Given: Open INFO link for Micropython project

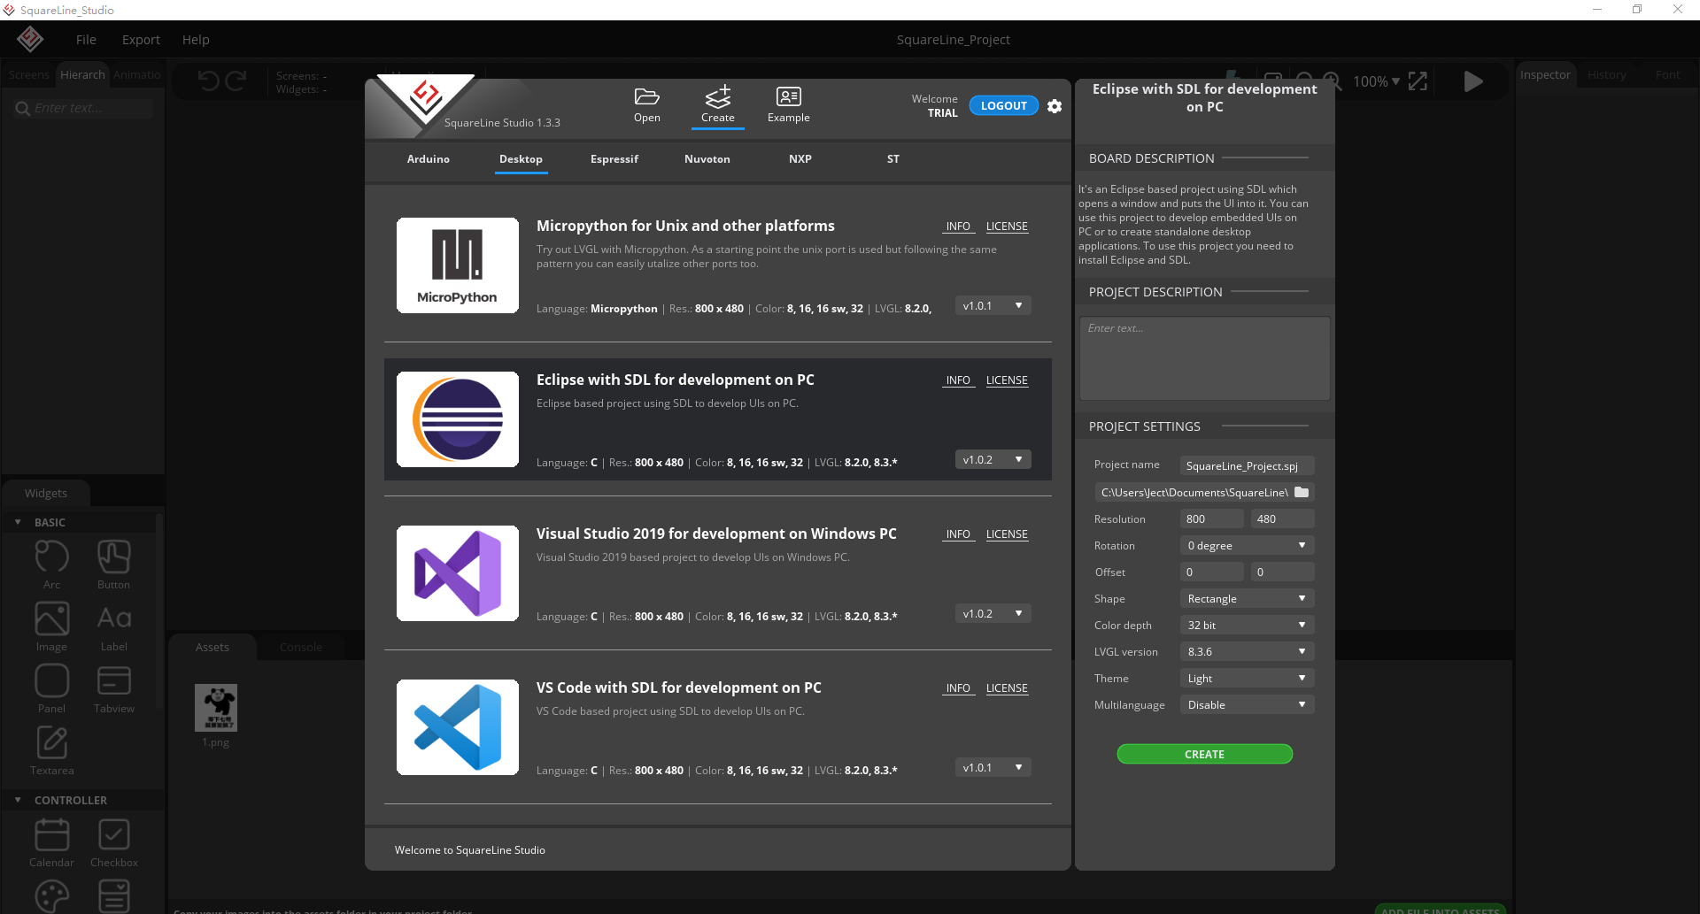Looking at the screenshot, I should [958, 227].
